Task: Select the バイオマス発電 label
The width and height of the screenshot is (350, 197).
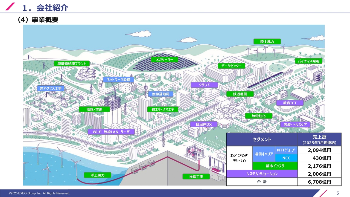Action: [x=308, y=61]
